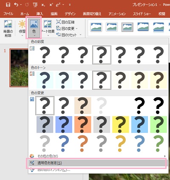Click the equation eˣ icon
This screenshot has width=170, height=180.
tap(58, 5)
